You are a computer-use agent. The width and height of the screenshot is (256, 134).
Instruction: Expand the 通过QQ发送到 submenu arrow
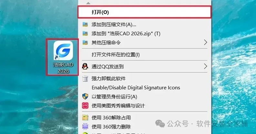206,66
